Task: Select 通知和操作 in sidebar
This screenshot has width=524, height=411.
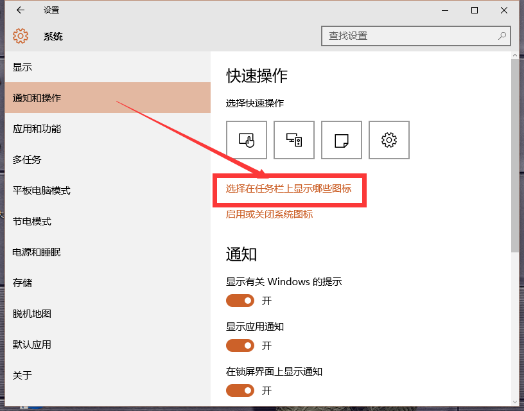Action: click(108, 98)
